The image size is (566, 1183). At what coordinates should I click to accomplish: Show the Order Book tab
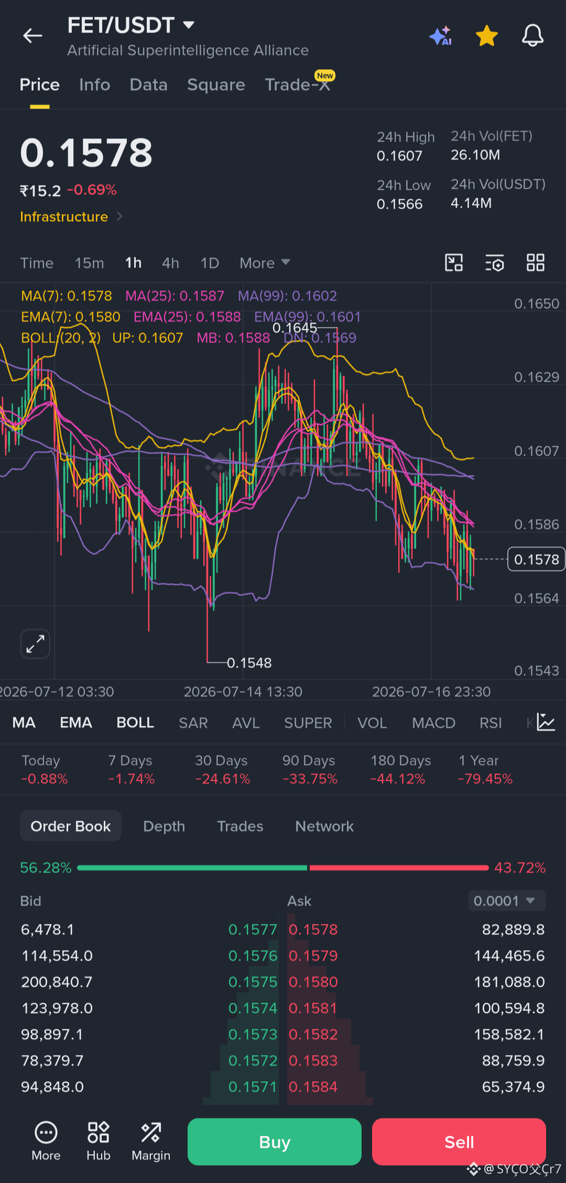click(x=71, y=826)
